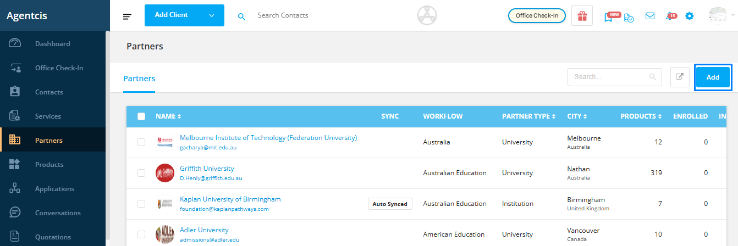
Task: Click email D.Henly@griffith.edu.au
Action: [x=211, y=178]
